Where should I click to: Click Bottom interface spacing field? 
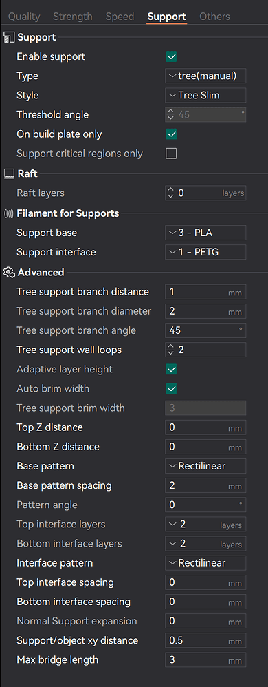[x=205, y=602]
